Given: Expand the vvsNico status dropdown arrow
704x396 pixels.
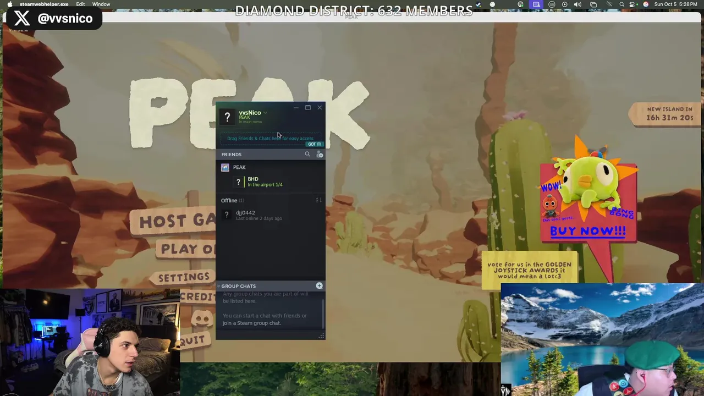Looking at the screenshot, I should click(265, 113).
